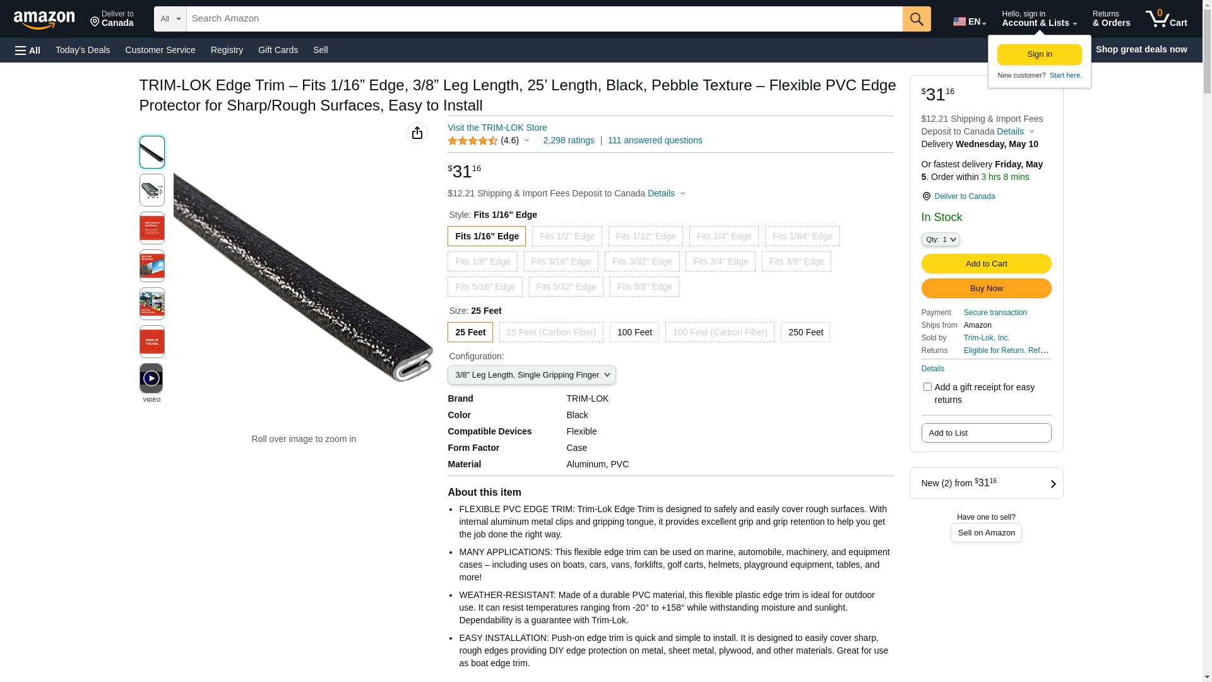
Task: Select the second product image thumbnail
Action: click(x=151, y=190)
